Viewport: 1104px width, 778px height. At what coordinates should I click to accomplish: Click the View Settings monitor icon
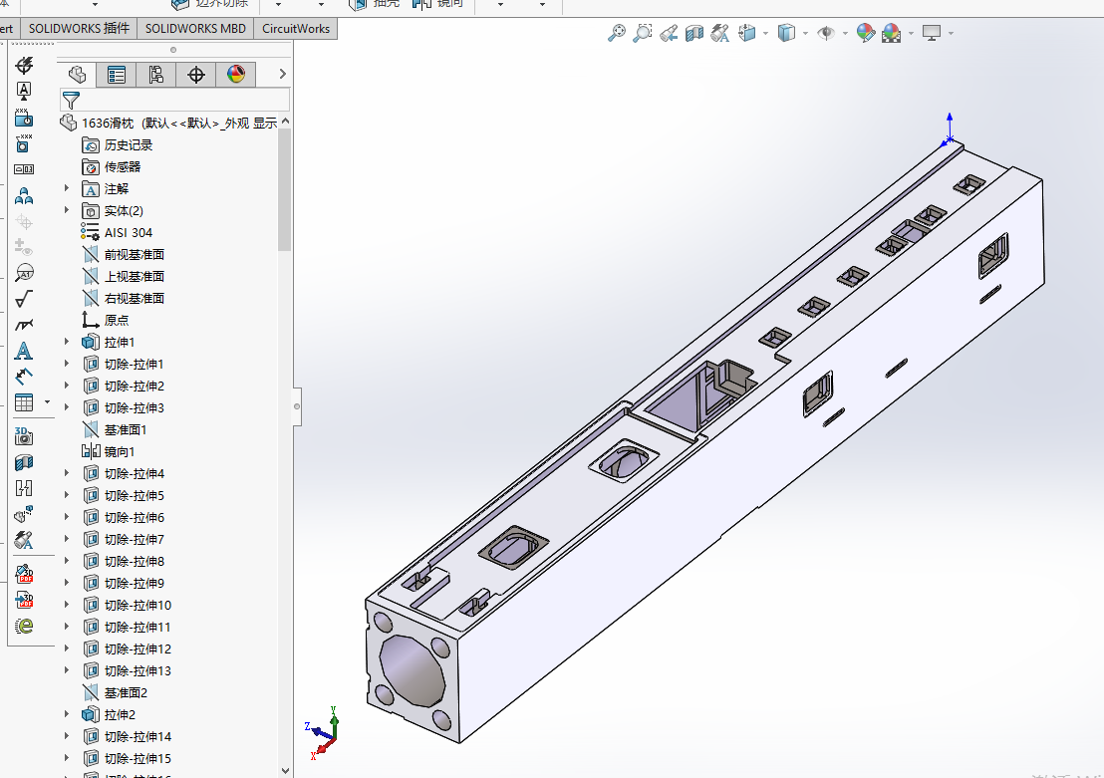click(932, 33)
